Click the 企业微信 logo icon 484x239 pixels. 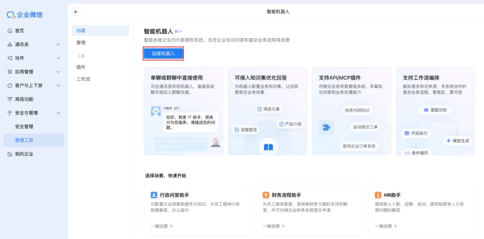pos(11,14)
